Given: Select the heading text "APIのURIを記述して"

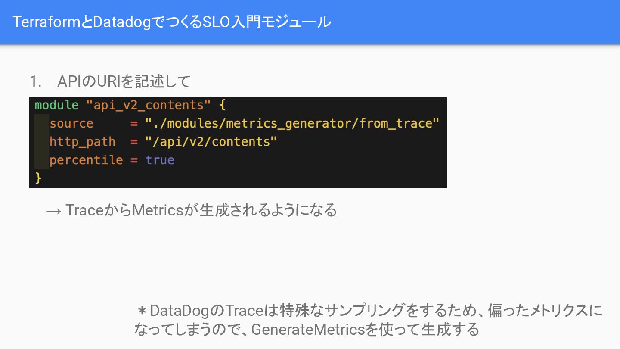Looking at the screenshot, I should tap(124, 81).
